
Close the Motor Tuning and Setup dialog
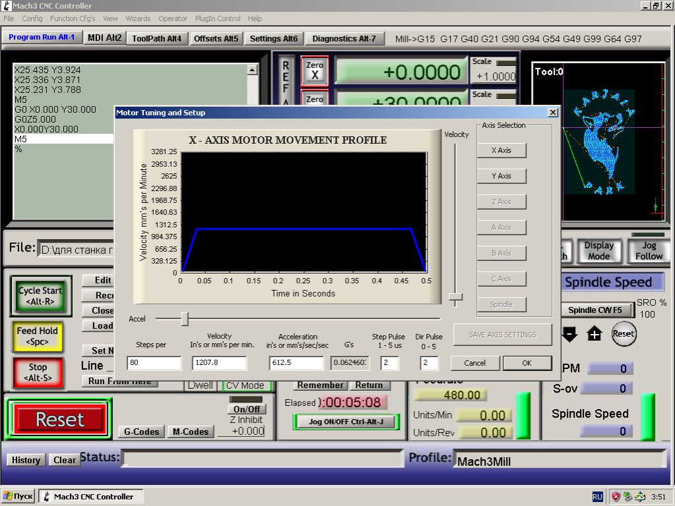pyautogui.click(x=553, y=112)
